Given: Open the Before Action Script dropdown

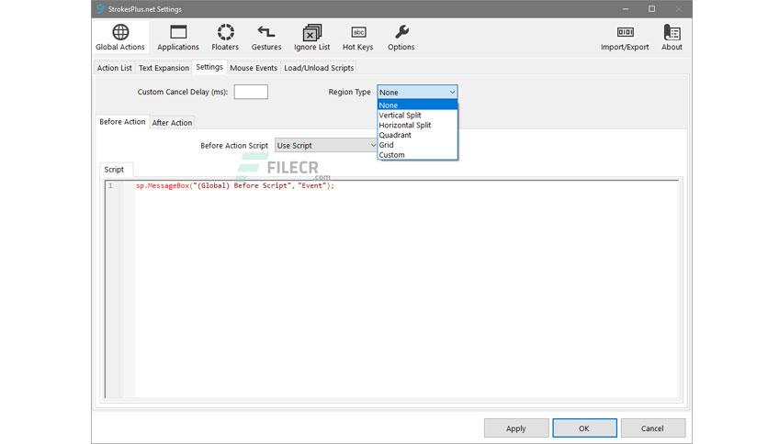Looking at the screenshot, I should (x=326, y=145).
